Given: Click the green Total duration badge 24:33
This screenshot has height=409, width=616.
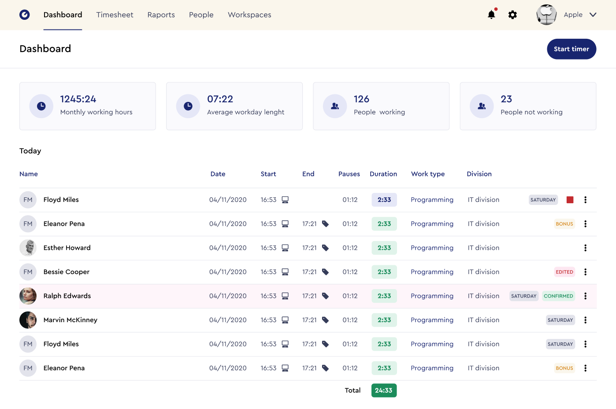Looking at the screenshot, I should pos(384,390).
